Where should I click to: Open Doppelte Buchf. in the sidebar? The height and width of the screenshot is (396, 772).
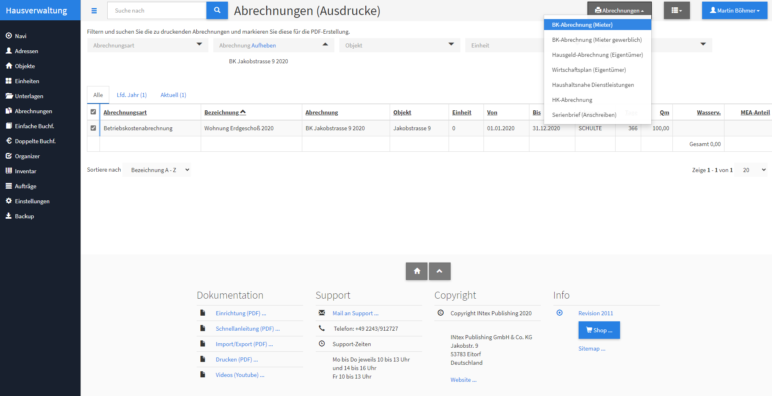pos(35,141)
